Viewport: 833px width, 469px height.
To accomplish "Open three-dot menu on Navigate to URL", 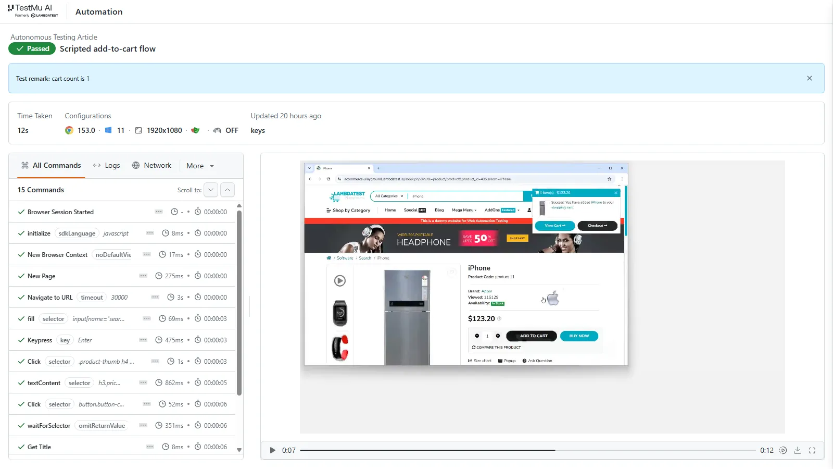I will coord(155,297).
